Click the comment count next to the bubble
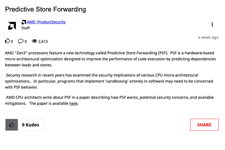Image resolution: width=225 pixels, height=150 pixels. coord(26,41)
